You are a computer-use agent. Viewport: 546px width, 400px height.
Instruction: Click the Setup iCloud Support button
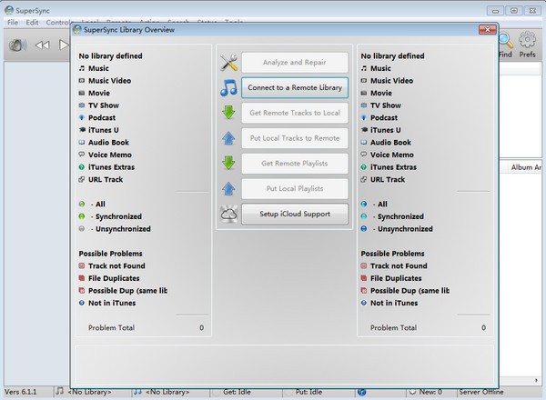click(295, 214)
